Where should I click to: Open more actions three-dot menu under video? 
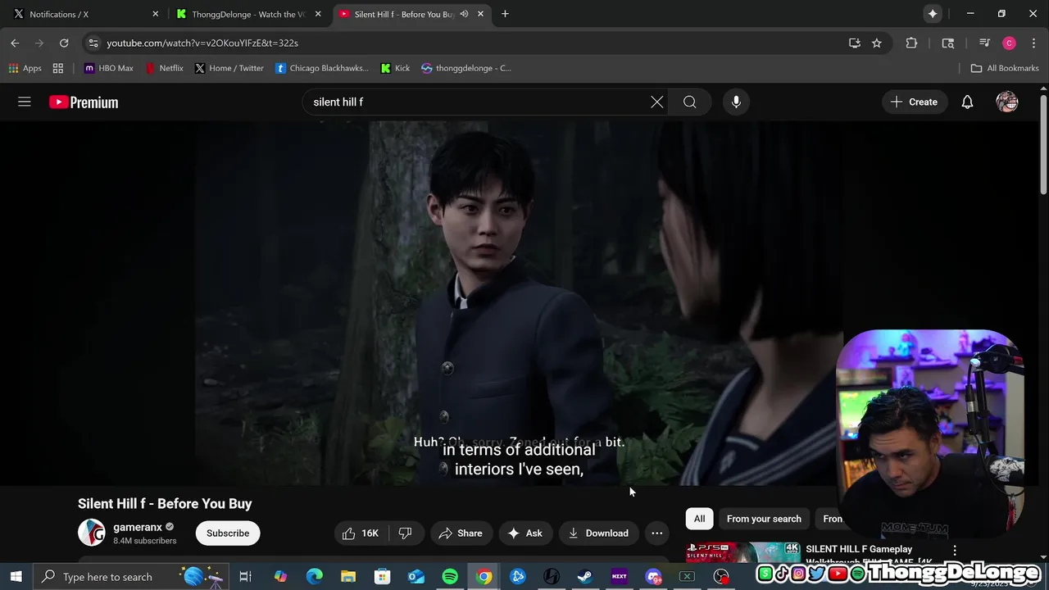tap(657, 533)
